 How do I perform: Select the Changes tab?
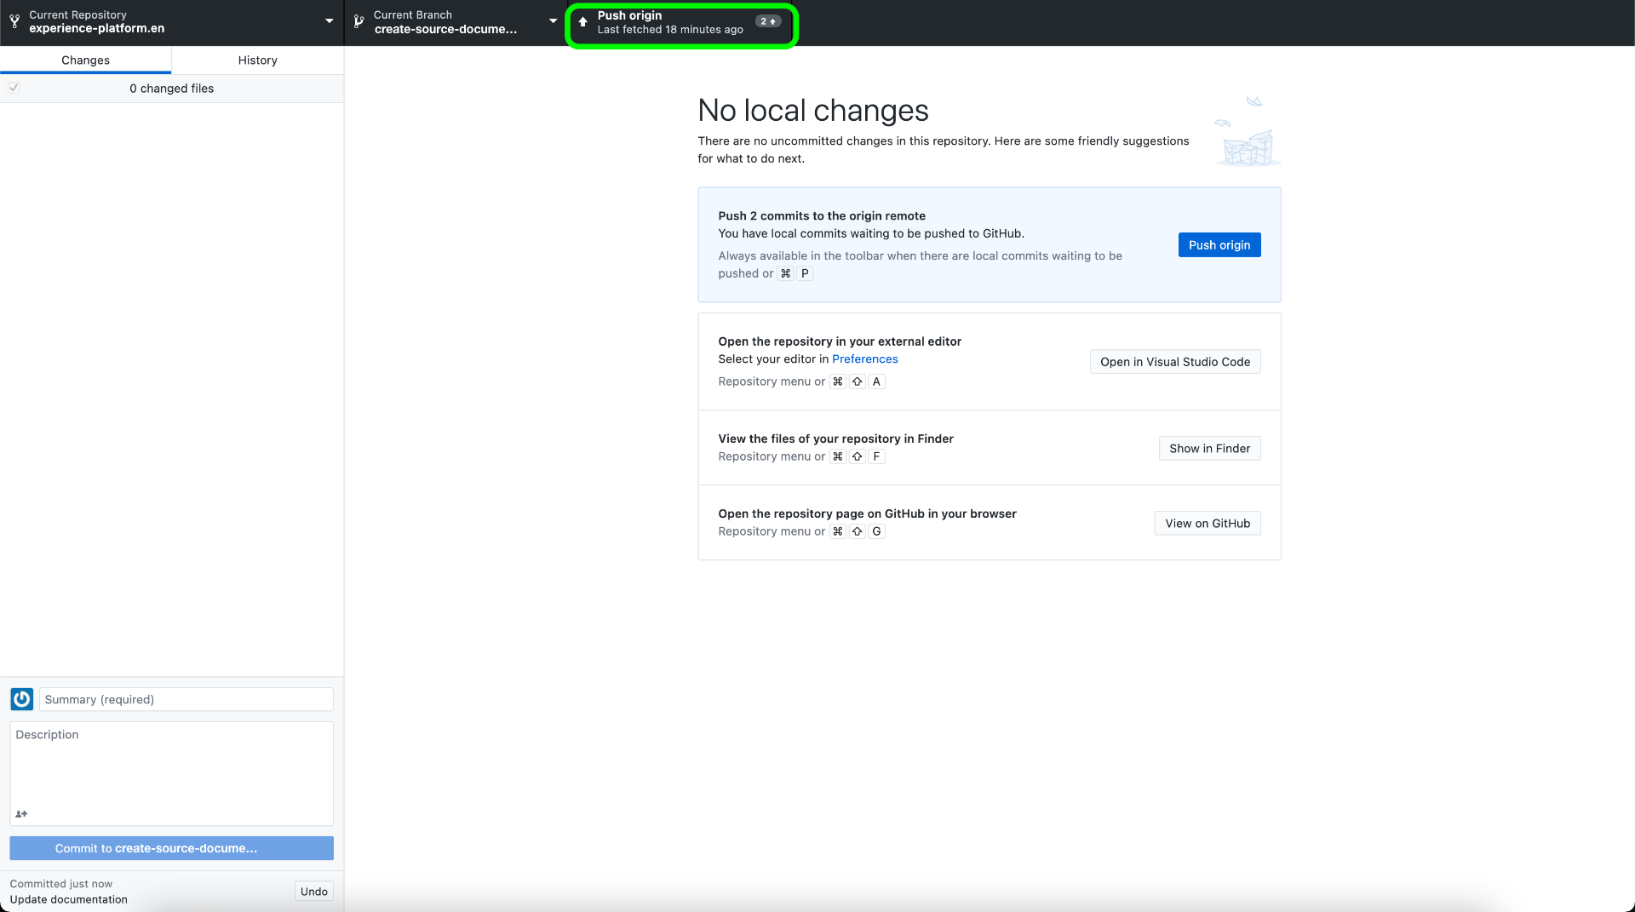coord(85,60)
